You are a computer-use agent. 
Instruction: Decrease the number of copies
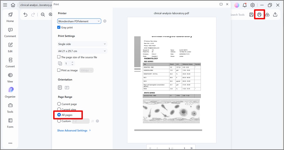(72, 65)
